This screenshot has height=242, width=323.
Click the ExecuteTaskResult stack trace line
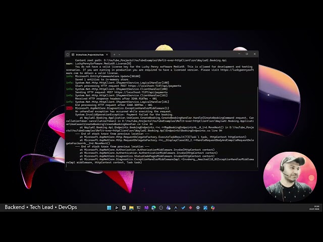[163, 137]
